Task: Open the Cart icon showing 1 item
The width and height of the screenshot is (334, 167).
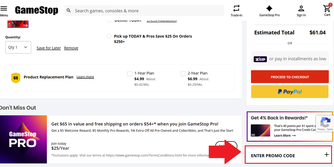Action: 327,9
